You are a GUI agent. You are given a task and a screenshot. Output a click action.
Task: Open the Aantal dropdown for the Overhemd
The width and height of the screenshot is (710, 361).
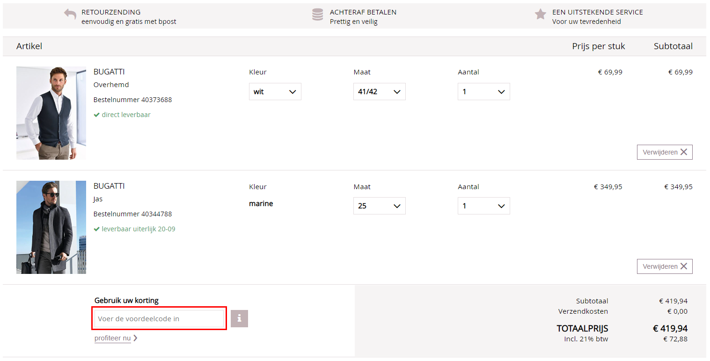pos(484,92)
